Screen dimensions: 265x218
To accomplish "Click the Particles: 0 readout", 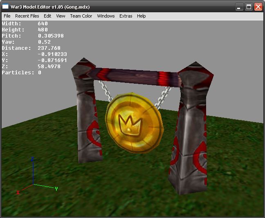I will point(21,73).
